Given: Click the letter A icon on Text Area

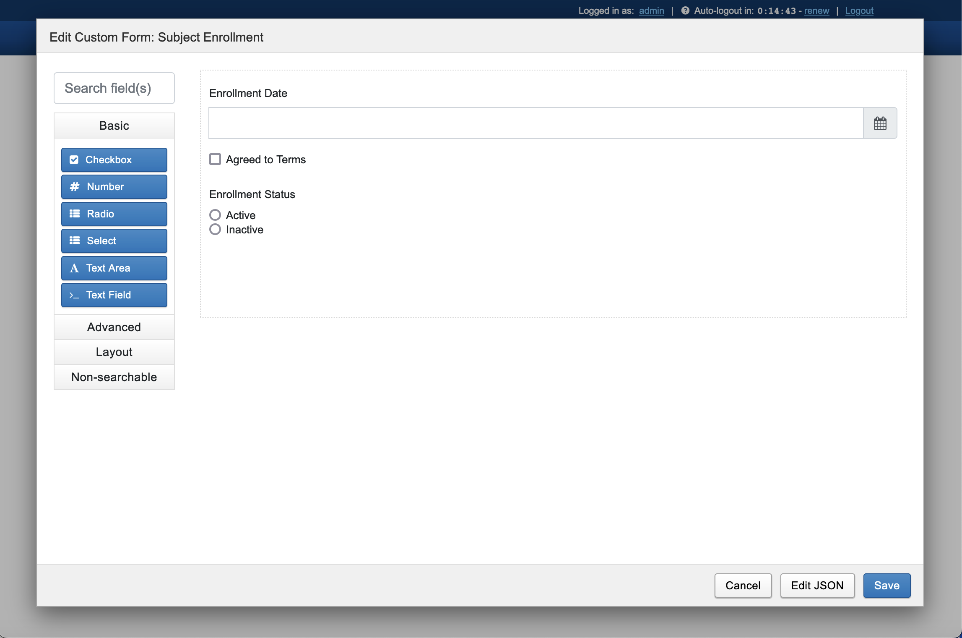Looking at the screenshot, I should click(74, 268).
